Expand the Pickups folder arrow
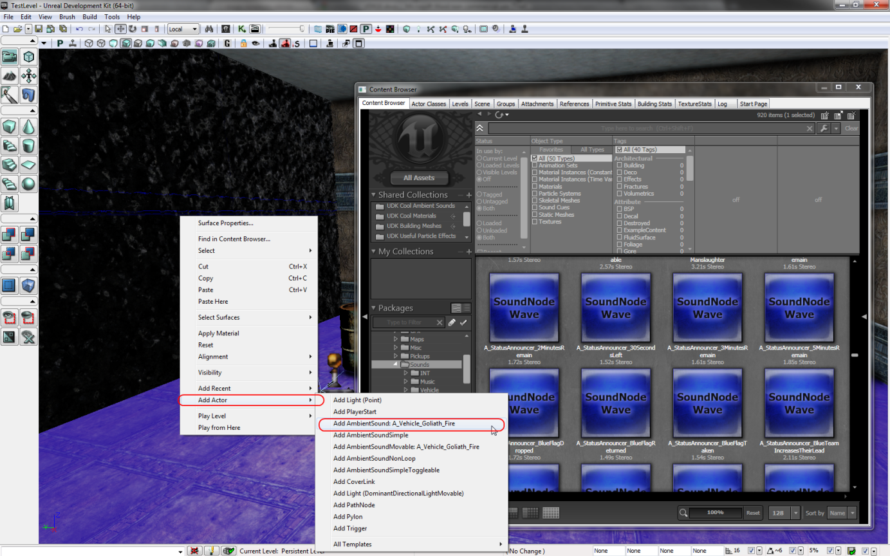The image size is (890, 556). (396, 356)
